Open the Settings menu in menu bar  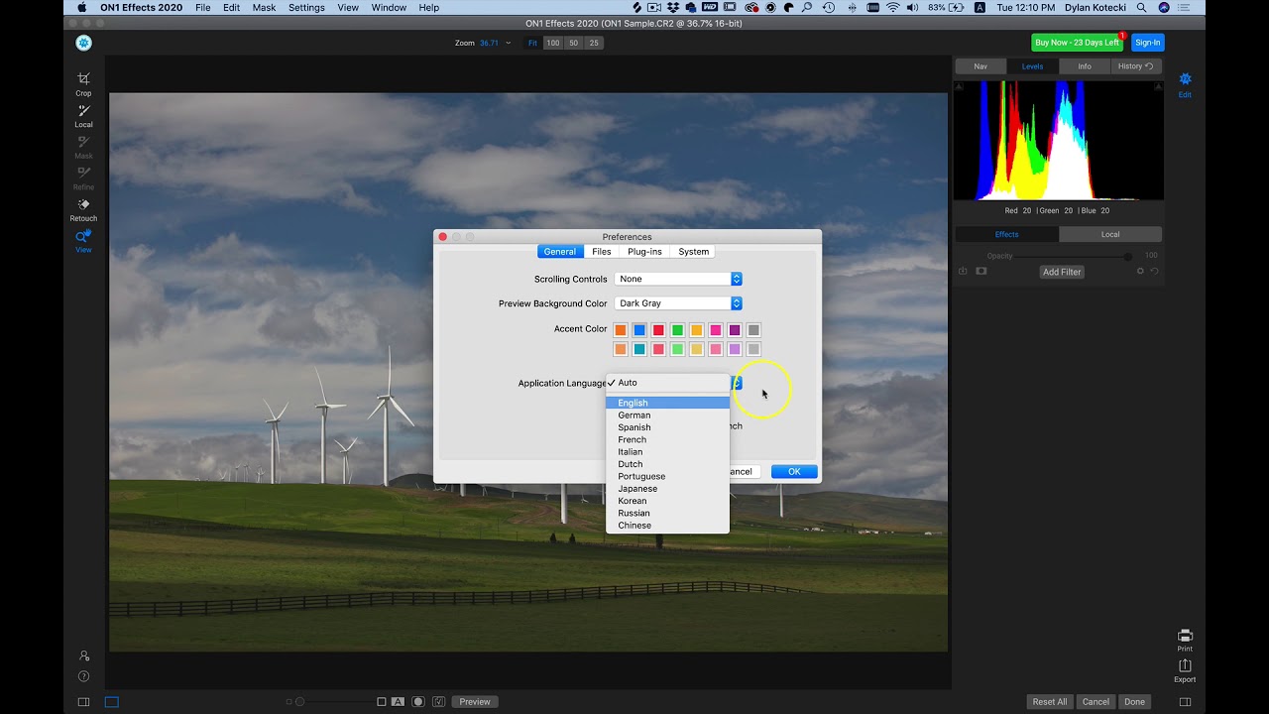coord(306,7)
